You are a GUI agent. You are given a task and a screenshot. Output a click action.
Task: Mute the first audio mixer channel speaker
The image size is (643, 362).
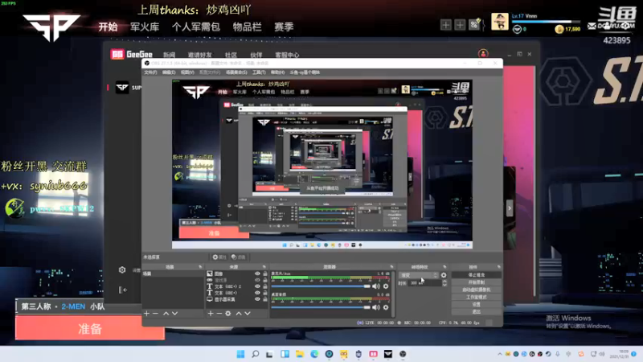pos(376,286)
